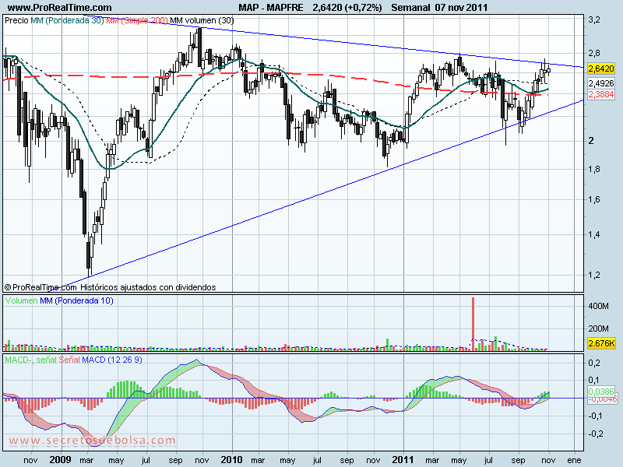Select the MM (Simple 200) legend label
The image size is (623, 467).
coord(137,20)
